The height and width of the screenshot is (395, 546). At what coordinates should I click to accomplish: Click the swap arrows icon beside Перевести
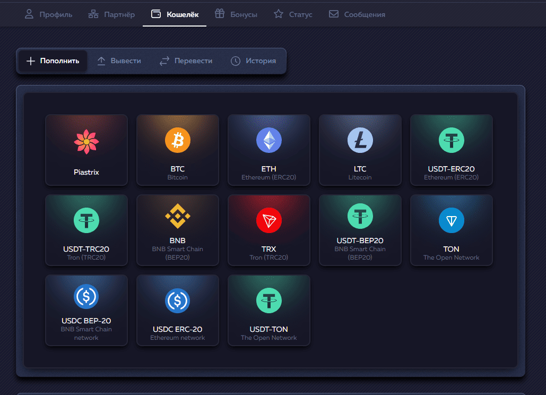click(x=164, y=61)
